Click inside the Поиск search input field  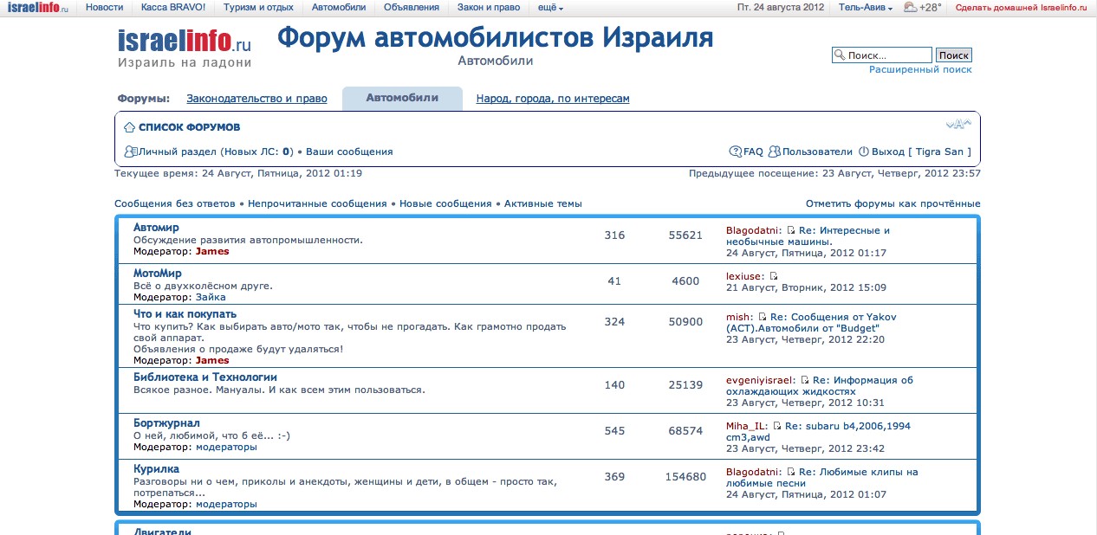click(x=884, y=55)
